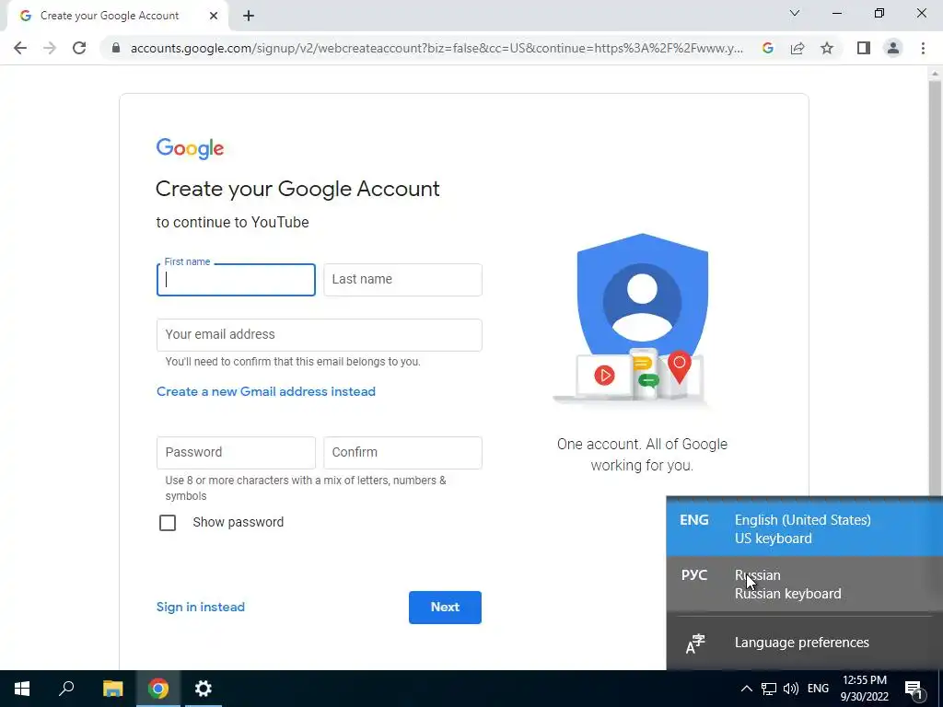This screenshot has height=707, width=943.
Task: Go back to the previous page
Action: (20, 48)
